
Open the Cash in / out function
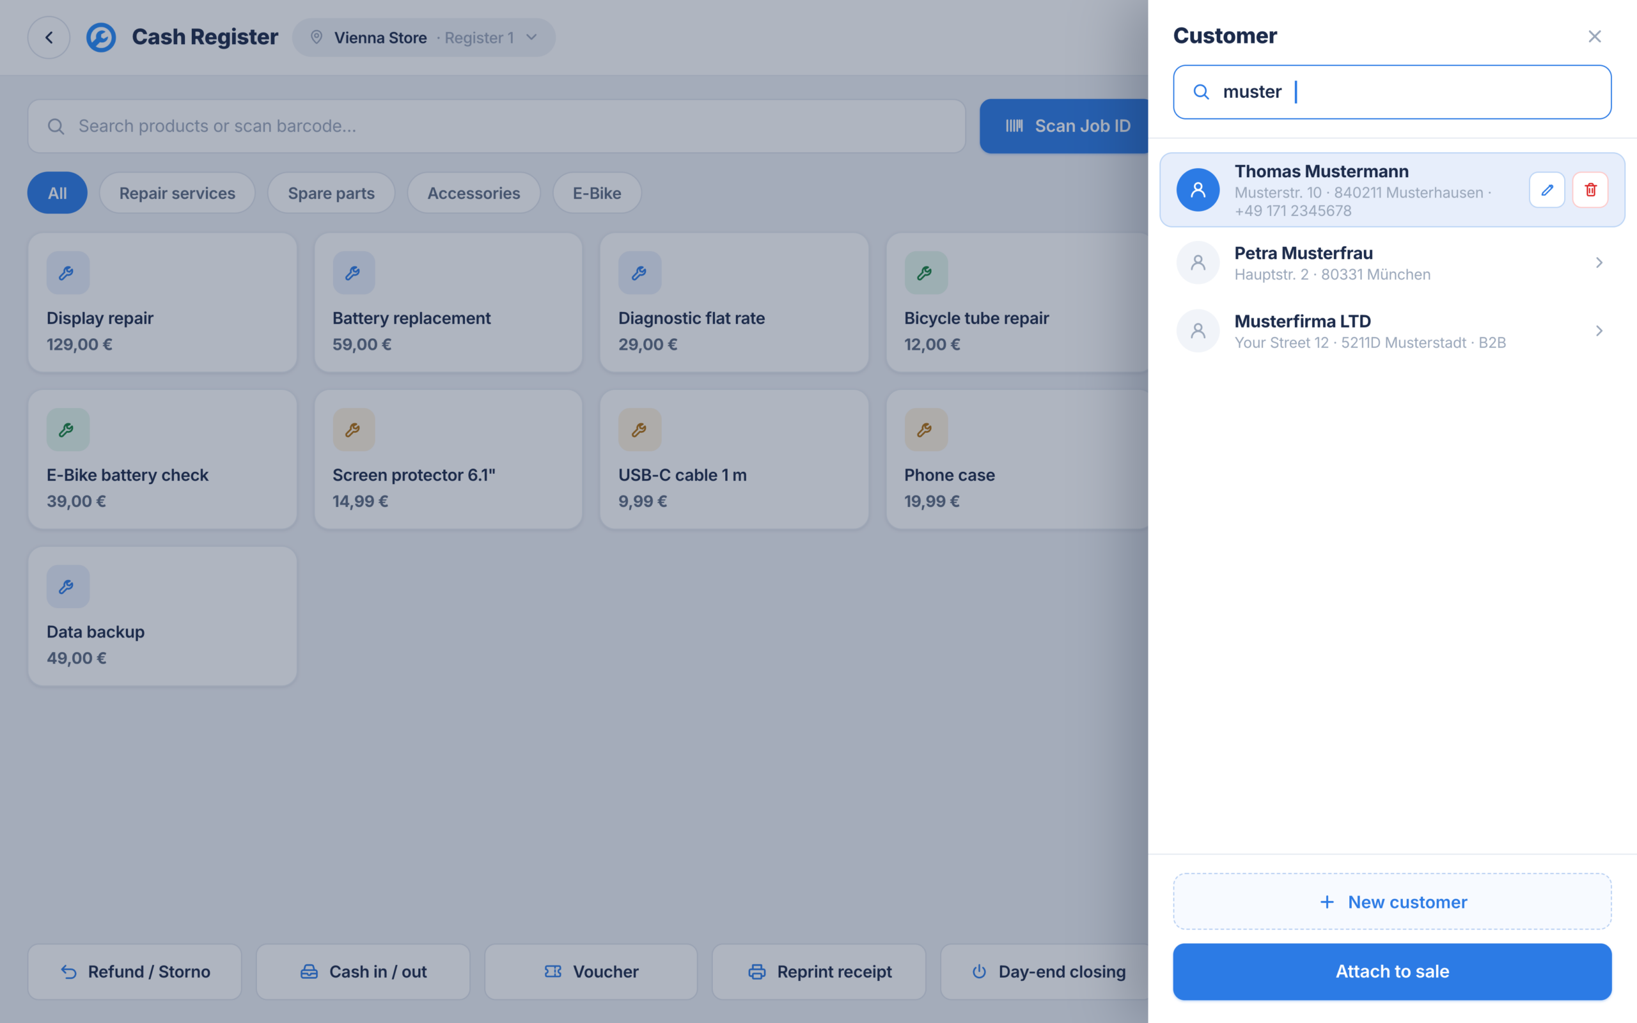(x=363, y=972)
